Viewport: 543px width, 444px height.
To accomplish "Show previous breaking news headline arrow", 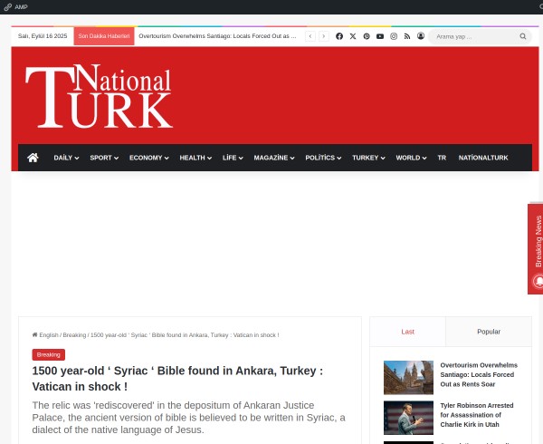I will pyautogui.click(x=310, y=36).
